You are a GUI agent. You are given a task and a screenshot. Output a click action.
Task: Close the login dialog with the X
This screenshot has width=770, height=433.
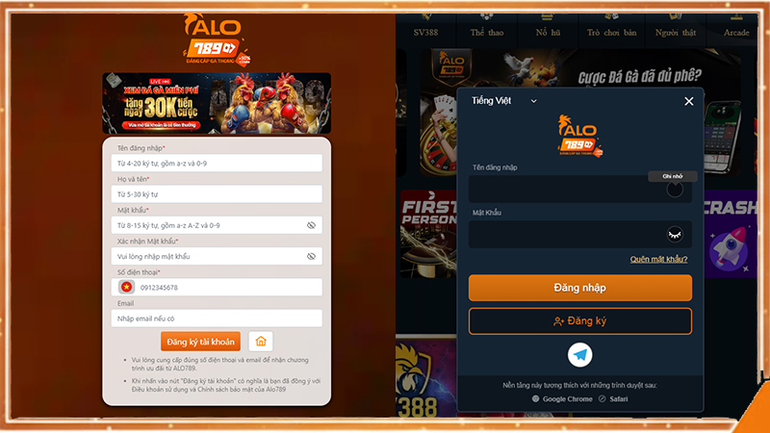[689, 101]
